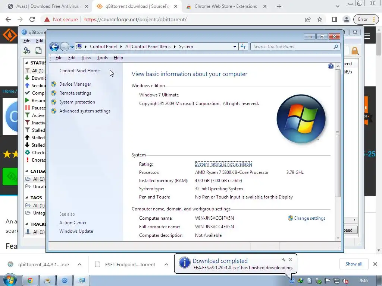Toggle Chrome side panel icon
Image resolution: width=382 pixels, height=286 pixels.
point(335,19)
